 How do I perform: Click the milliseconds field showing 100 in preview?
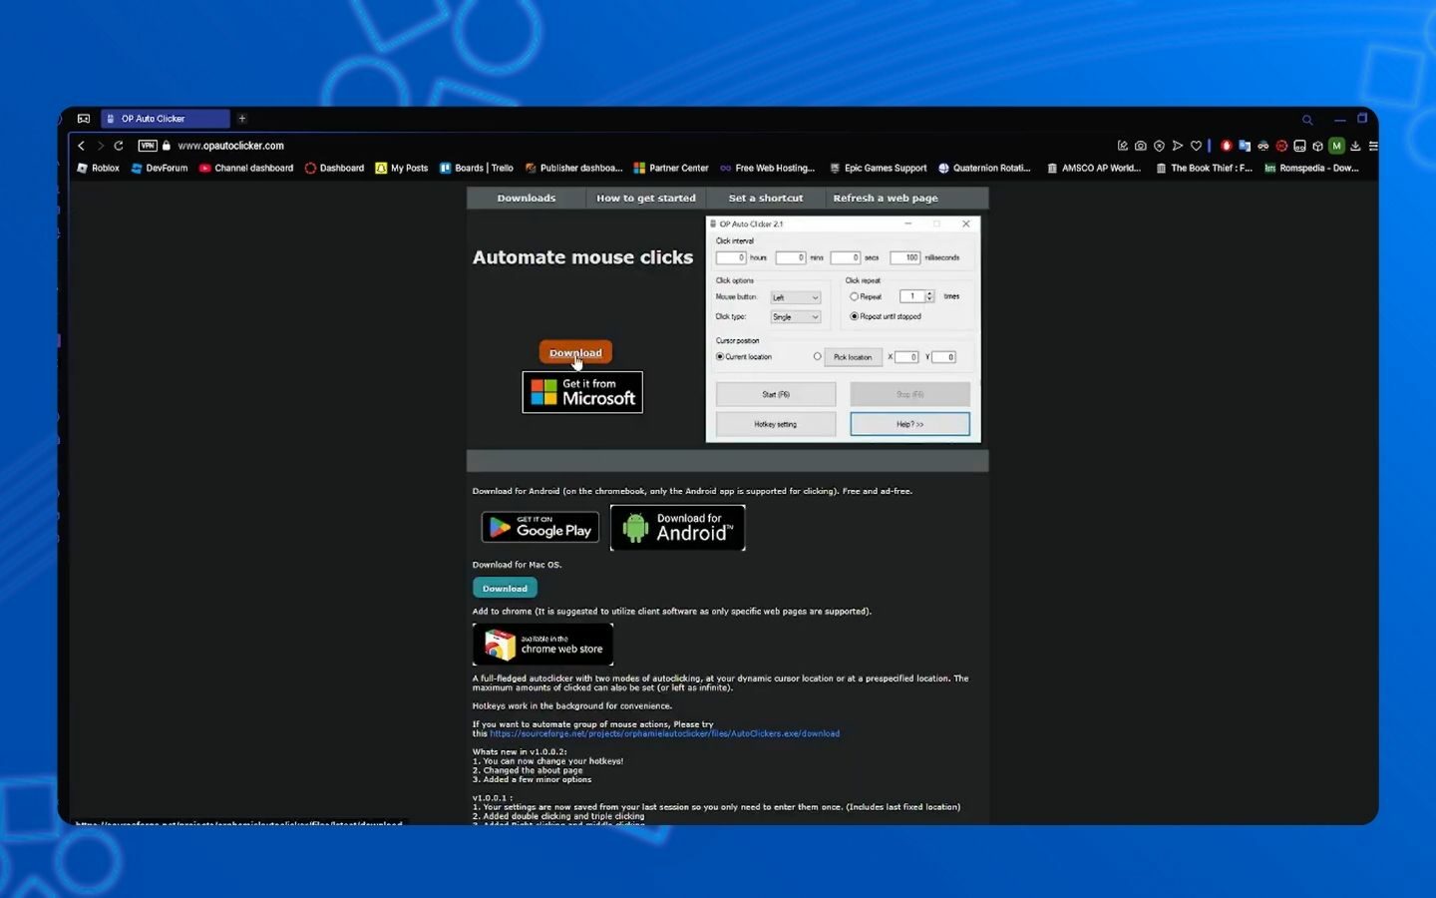[905, 257]
